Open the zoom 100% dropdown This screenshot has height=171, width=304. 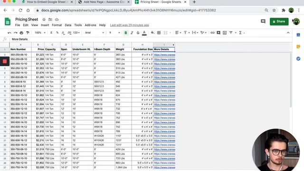tap(40, 33)
